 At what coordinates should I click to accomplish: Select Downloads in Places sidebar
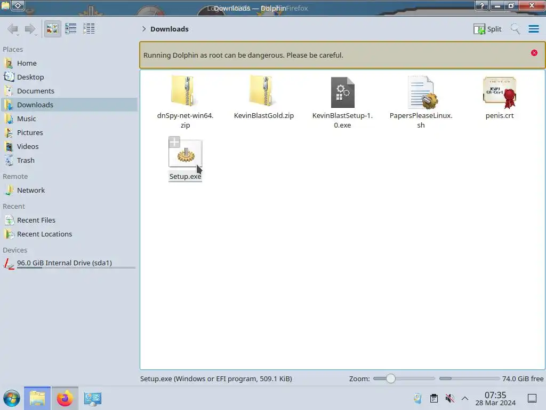[69, 105]
